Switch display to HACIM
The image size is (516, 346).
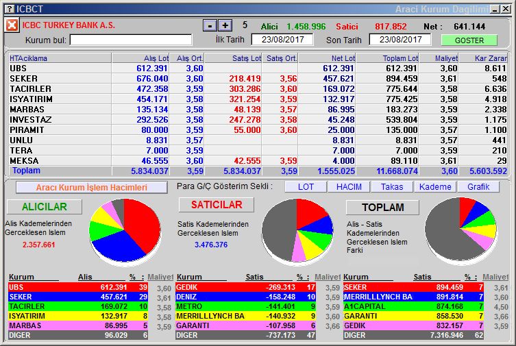[349, 187]
